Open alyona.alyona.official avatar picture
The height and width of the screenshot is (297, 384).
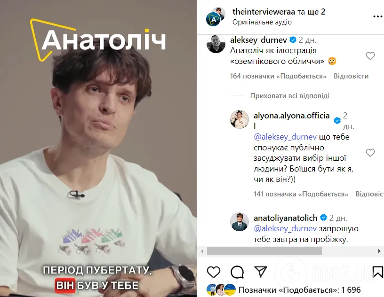(239, 119)
